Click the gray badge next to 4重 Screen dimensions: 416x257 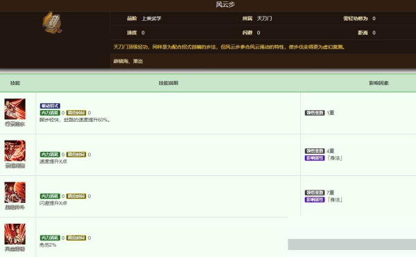315,151
